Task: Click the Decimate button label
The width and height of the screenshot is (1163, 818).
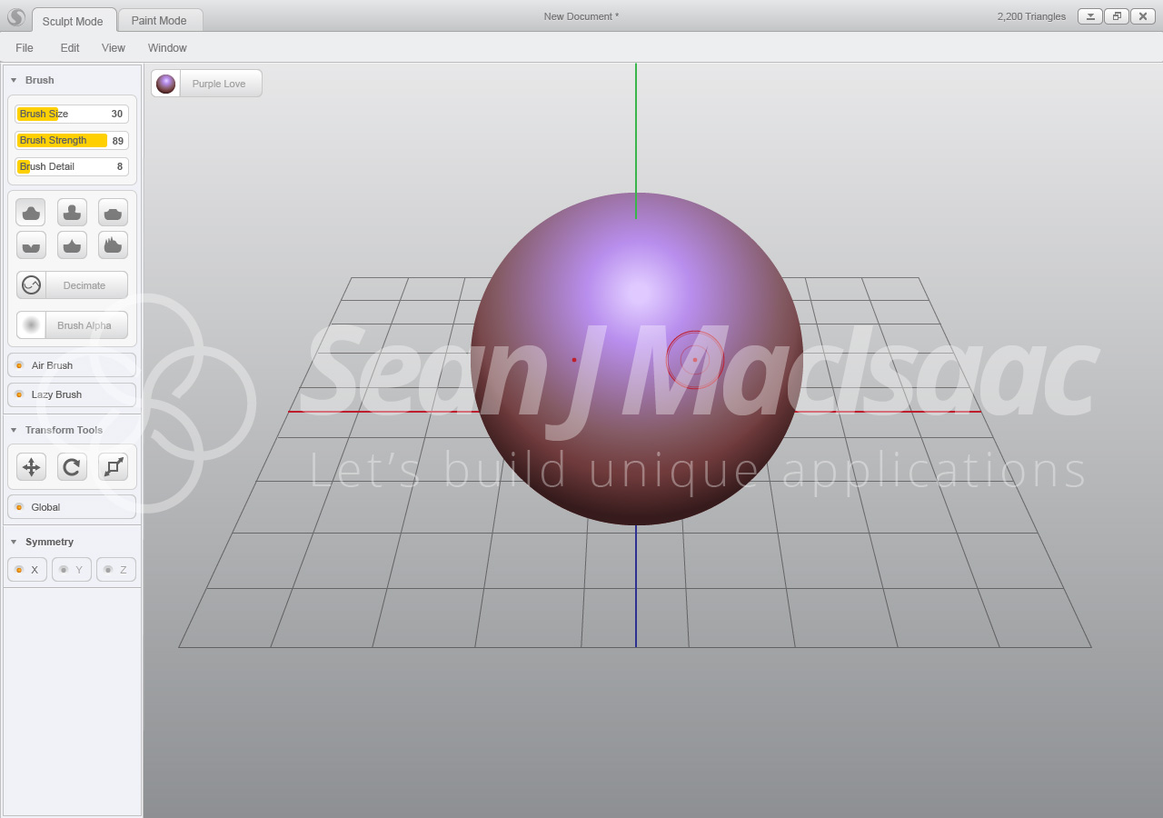Action: pyautogui.click(x=84, y=285)
